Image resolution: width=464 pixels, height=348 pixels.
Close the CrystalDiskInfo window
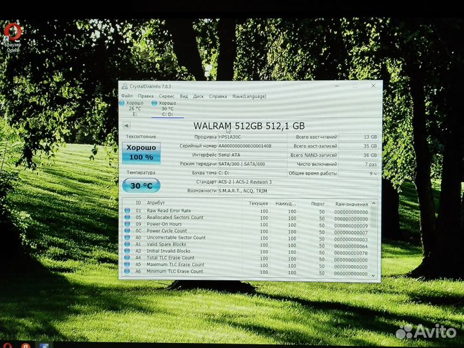[x=373, y=86]
